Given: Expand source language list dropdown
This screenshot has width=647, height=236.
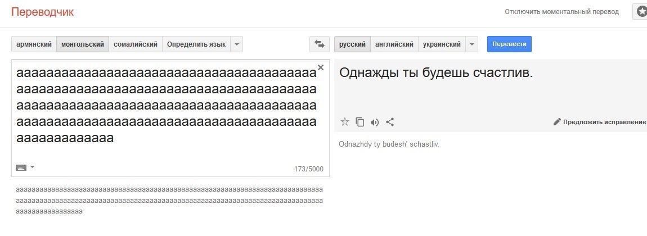Looking at the screenshot, I should 236,44.
